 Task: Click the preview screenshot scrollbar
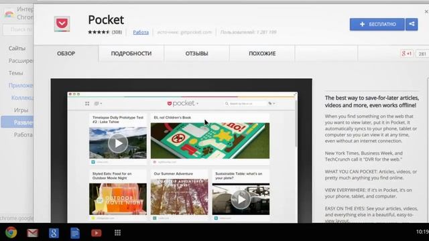point(296,123)
